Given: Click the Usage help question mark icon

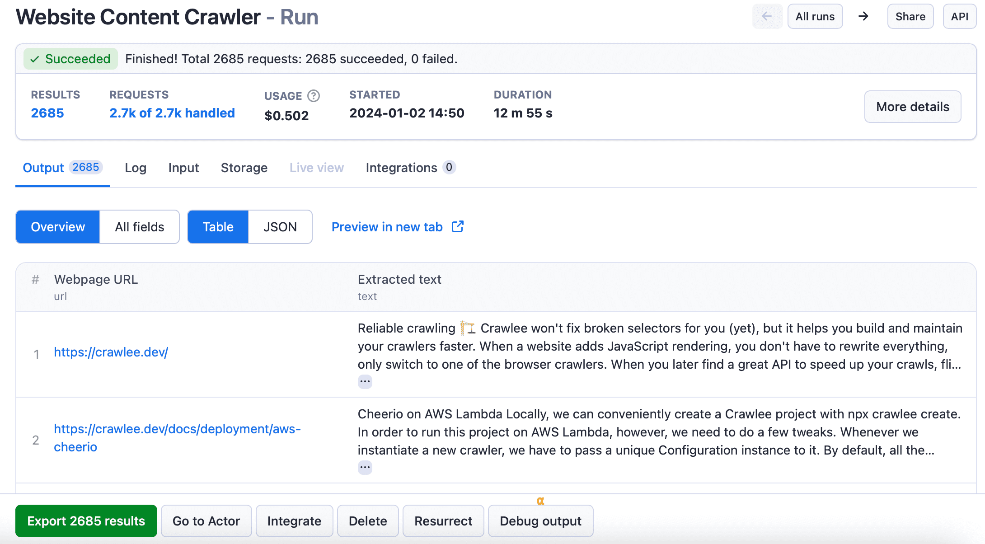Looking at the screenshot, I should (x=314, y=96).
